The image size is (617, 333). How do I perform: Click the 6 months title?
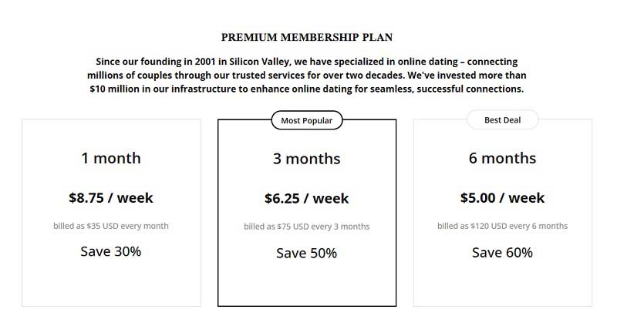click(x=503, y=158)
